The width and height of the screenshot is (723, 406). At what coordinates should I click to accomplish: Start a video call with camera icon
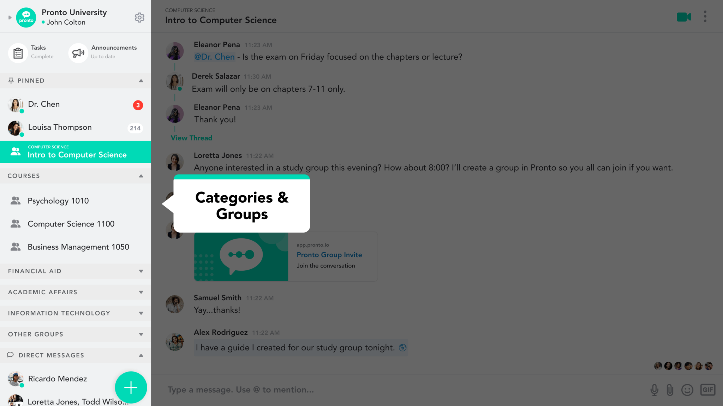point(683,17)
